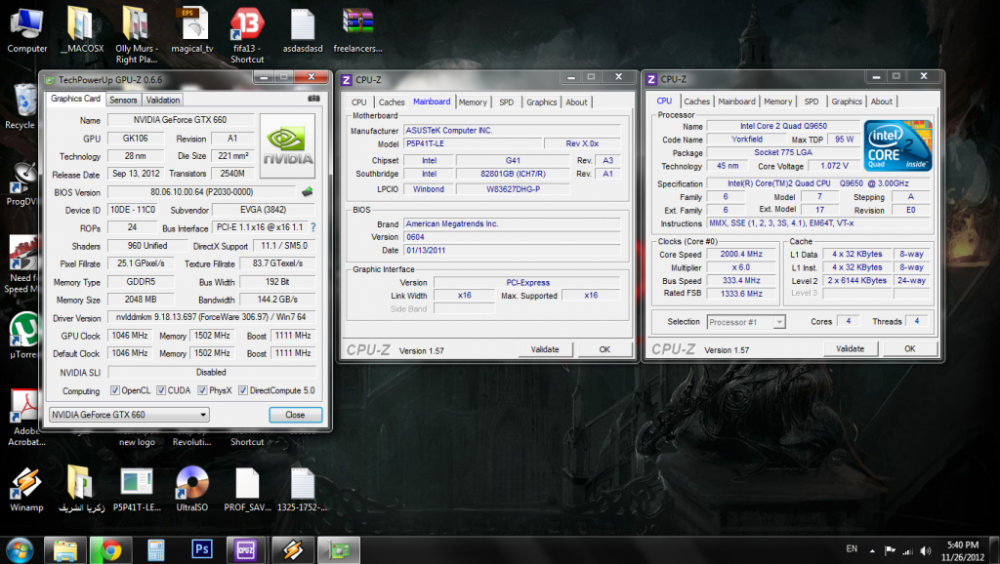Screen dimensions: 1000x564
Task: Toggle the PhysX checkbox
Action: click(x=201, y=391)
